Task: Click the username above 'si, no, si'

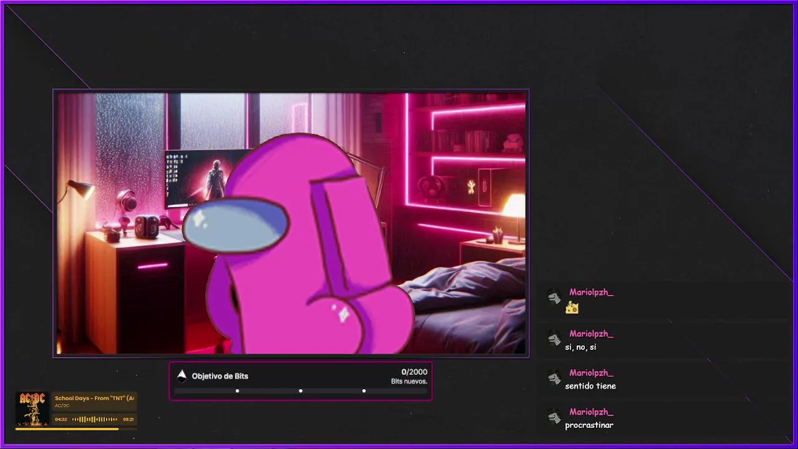Action: pos(591,334)
